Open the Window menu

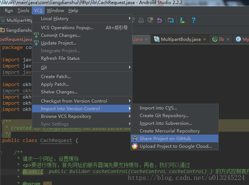pyautogui.click(x=55, y=11)
